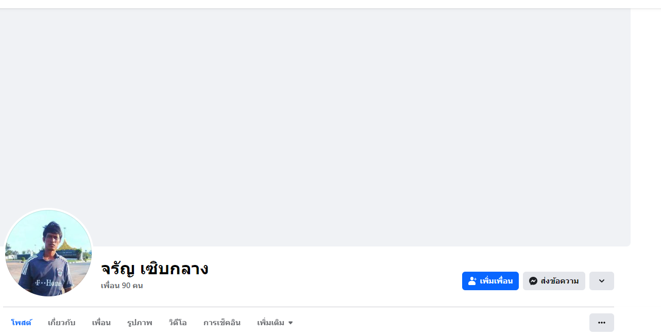Click the ส่งข้อความ message button
661x336 pixels.
pos(554,281)
